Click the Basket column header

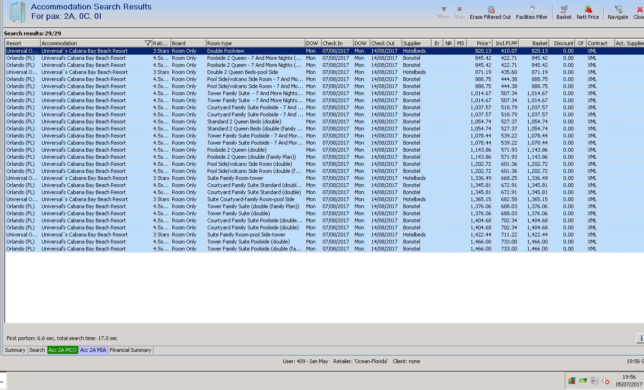[534, 43]
